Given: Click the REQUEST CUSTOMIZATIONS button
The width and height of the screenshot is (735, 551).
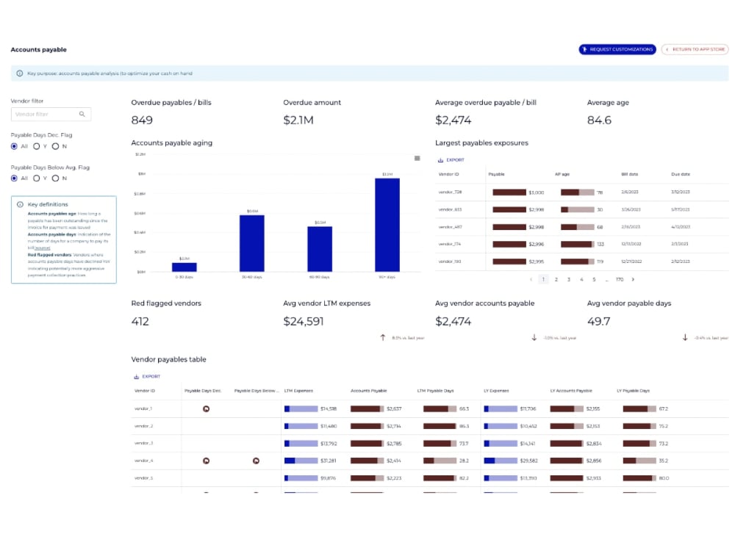Looking at the screenshot, I should pos(617,49).
